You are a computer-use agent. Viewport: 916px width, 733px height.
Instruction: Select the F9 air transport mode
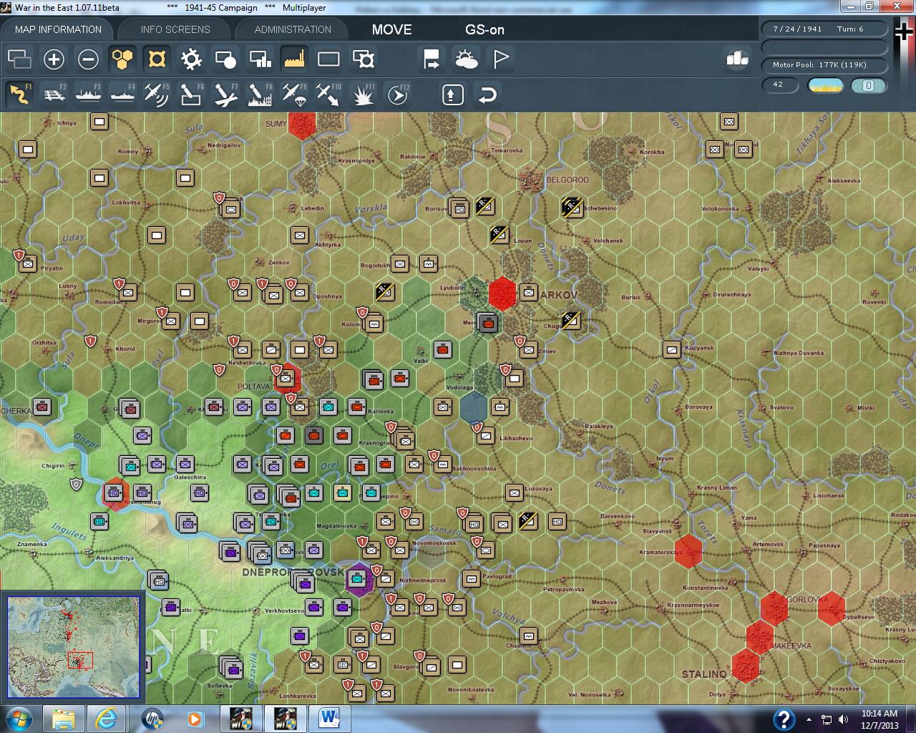[x=294, y=94]
